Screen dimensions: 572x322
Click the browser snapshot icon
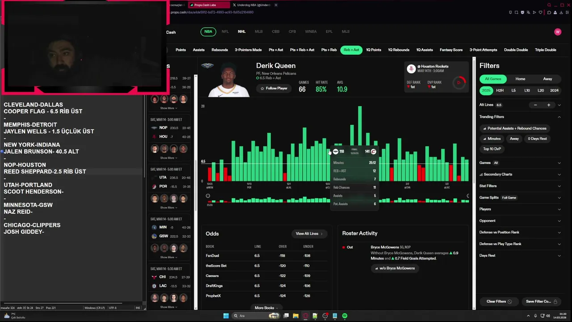[x=517, y=13]
